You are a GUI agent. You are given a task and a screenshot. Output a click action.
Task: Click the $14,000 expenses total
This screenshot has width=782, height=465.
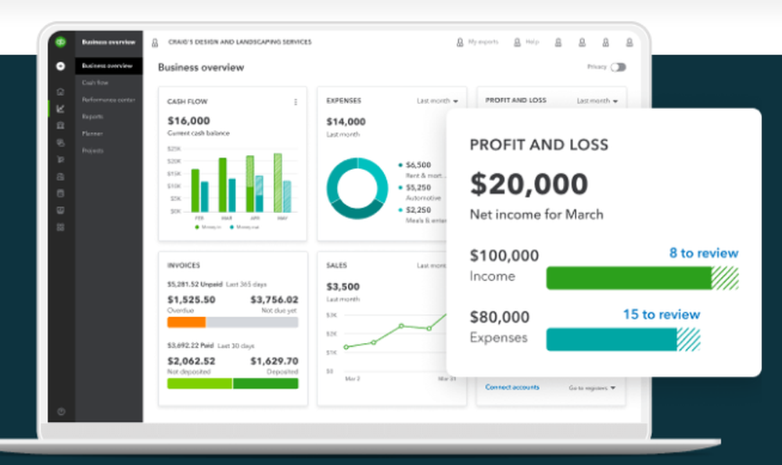[346, 122]
